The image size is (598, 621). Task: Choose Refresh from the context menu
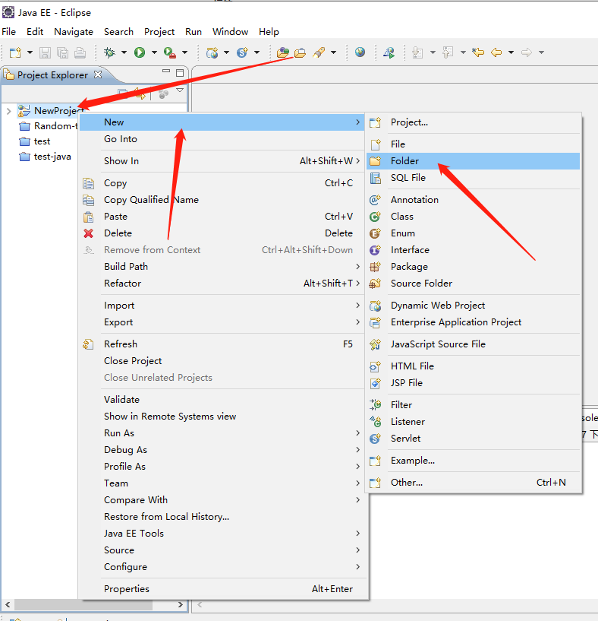pos(121,344)
